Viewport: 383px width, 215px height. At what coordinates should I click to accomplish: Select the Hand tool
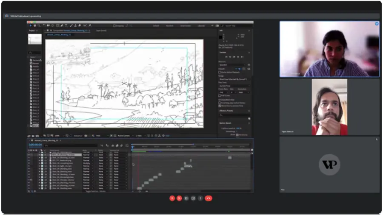click(35, 25)
